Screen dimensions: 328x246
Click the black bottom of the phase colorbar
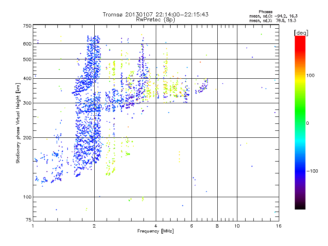coord(300,206)
